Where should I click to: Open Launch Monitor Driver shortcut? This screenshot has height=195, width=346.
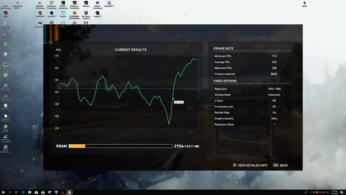point(5,149)
